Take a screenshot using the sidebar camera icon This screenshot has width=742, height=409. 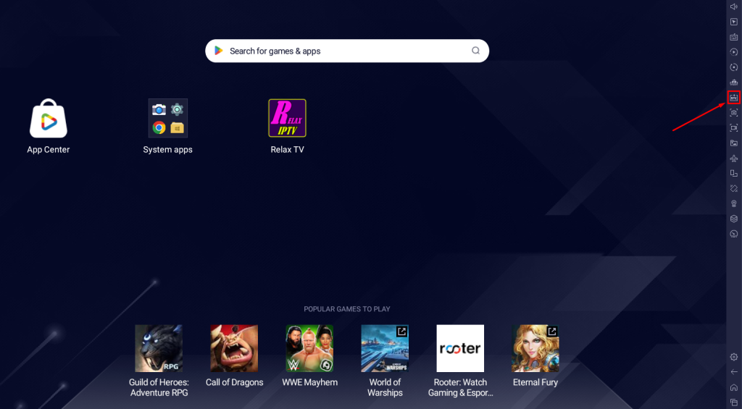point(733,112)
